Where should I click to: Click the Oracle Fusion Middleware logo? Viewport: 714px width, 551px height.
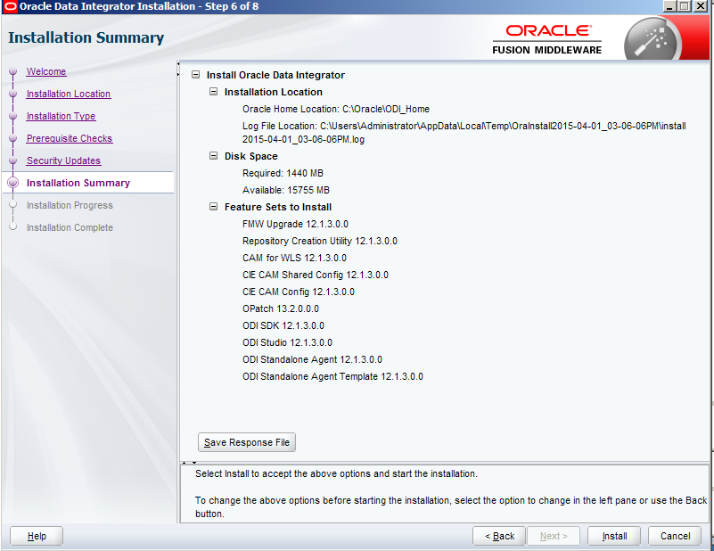coord(546,39)
